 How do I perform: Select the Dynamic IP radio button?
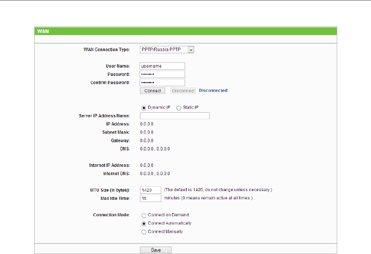[143, 108]
